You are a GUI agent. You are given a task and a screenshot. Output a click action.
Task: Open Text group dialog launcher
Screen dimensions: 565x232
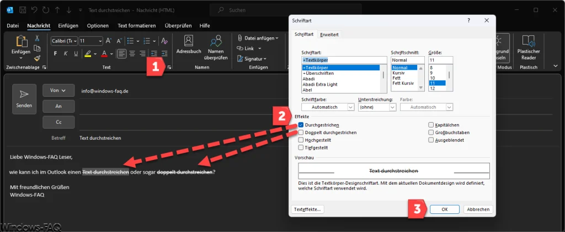pyautogui.click(x=169, y=68)
